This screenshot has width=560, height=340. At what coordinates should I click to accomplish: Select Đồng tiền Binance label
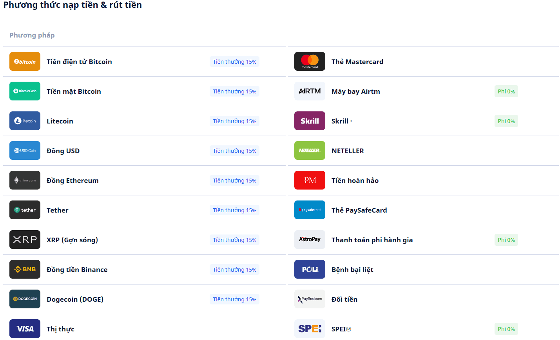point(77,270)
